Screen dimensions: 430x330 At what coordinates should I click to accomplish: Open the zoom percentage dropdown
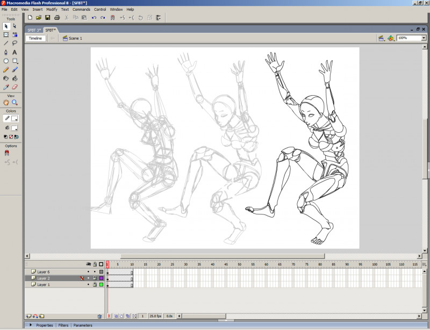tap(424, 38)
